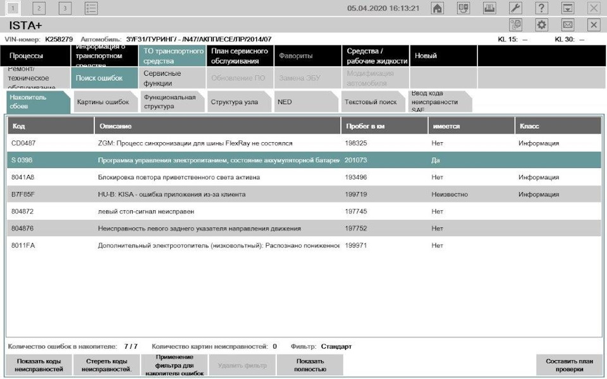607x379 pixels.
Task: Open Средства / рабочие жидкости menu
Action: 376,56
